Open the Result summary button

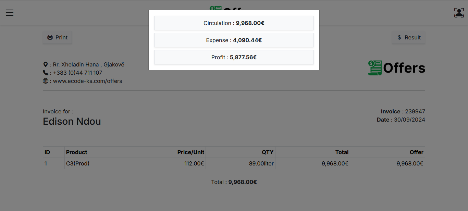408,38
